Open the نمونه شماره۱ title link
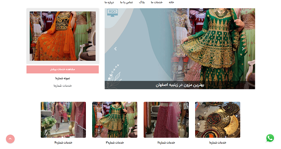Screen dimensions: 281x149 tap(63, 78)
